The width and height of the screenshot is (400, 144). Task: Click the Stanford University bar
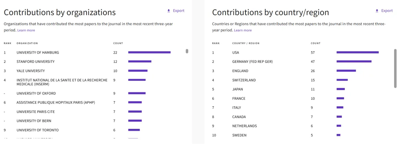[140, 62]
